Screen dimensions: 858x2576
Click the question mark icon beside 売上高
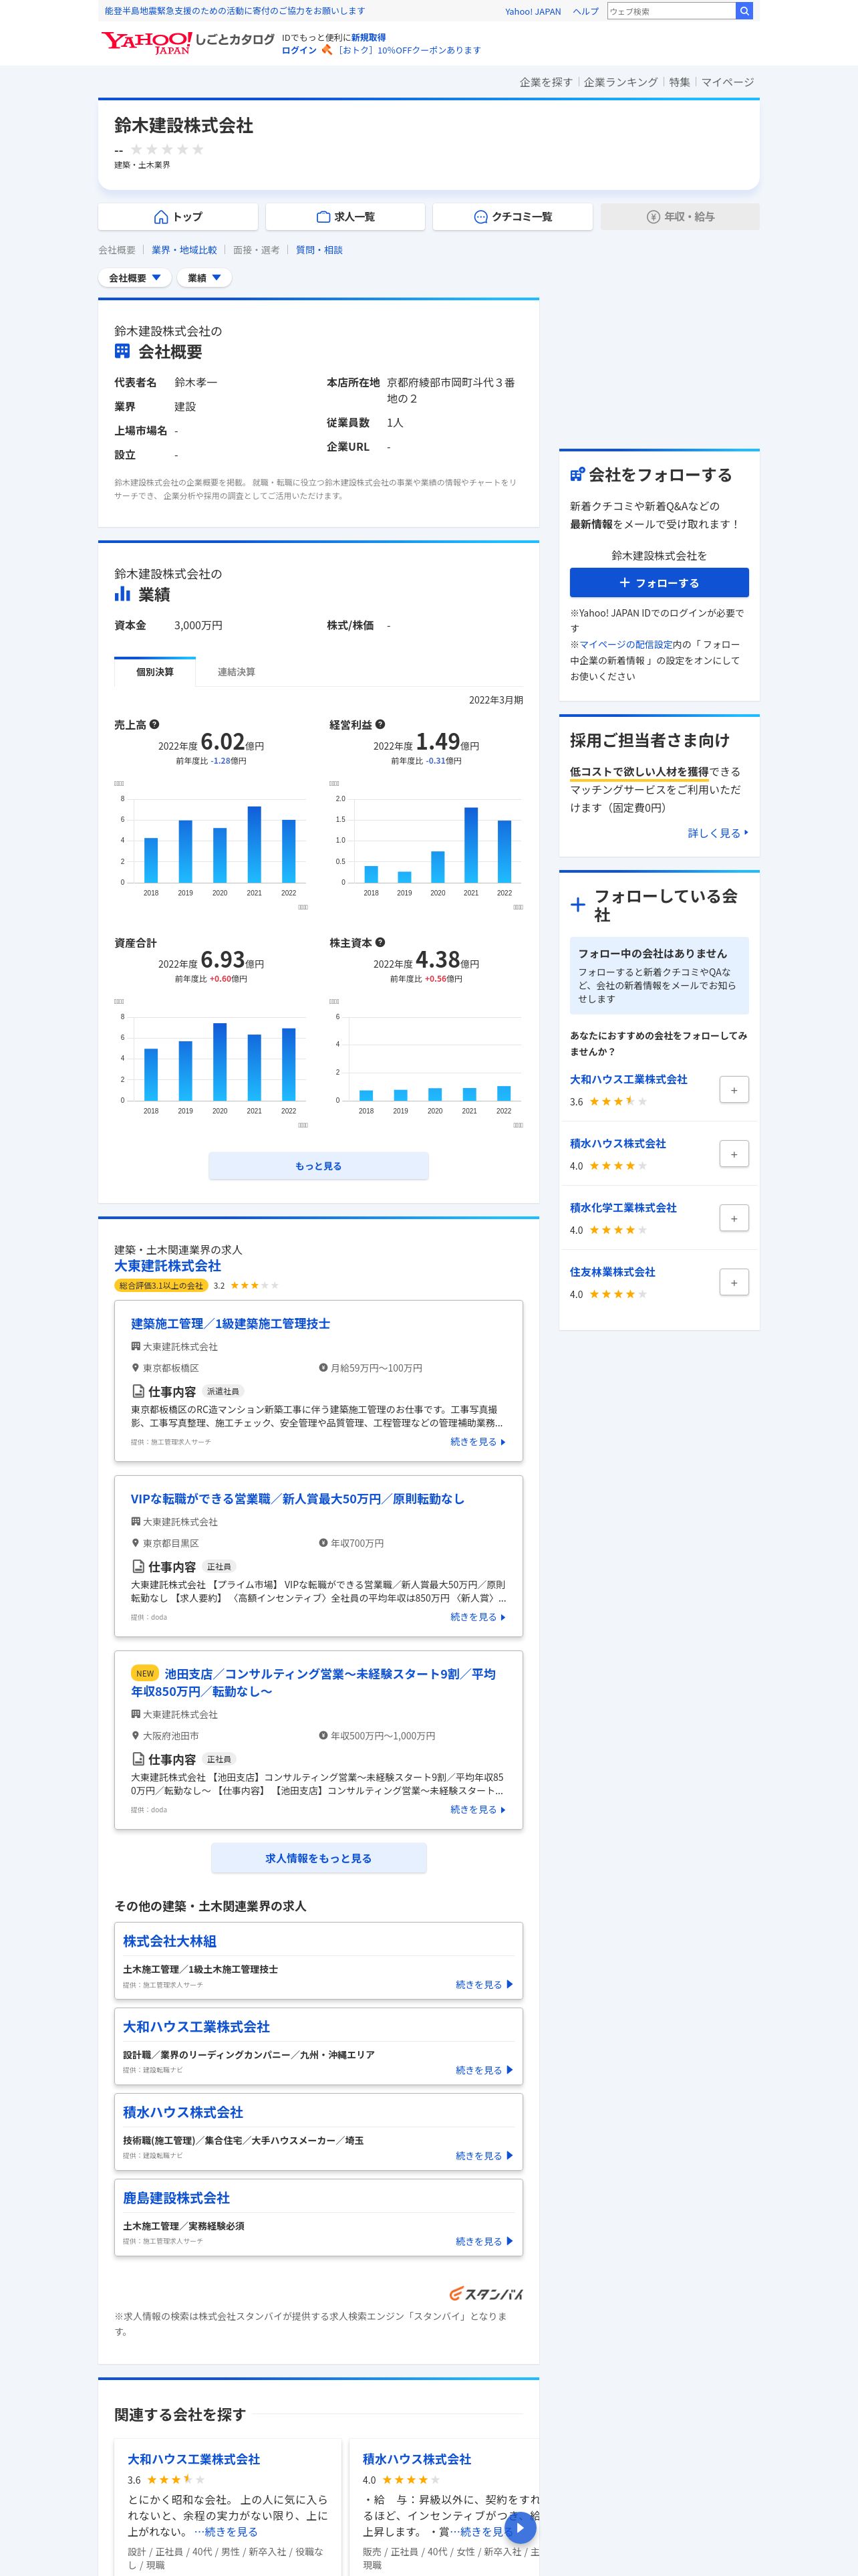(155, 724)
